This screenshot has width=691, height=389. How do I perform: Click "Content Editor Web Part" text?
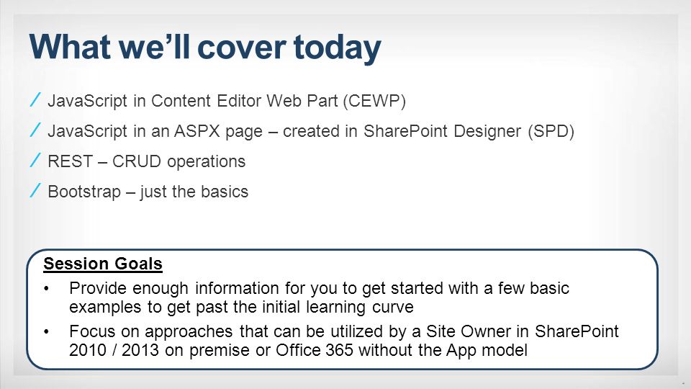[244, 101]
